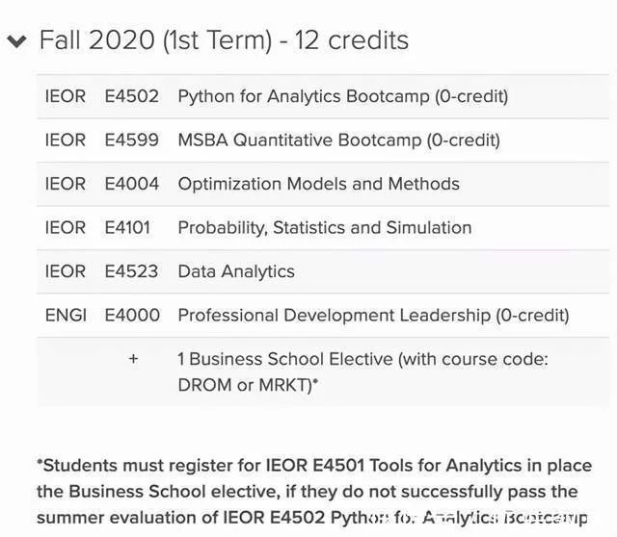The image size is (617, 537).
Task: Select course code E4599
Action: [131, 140]
